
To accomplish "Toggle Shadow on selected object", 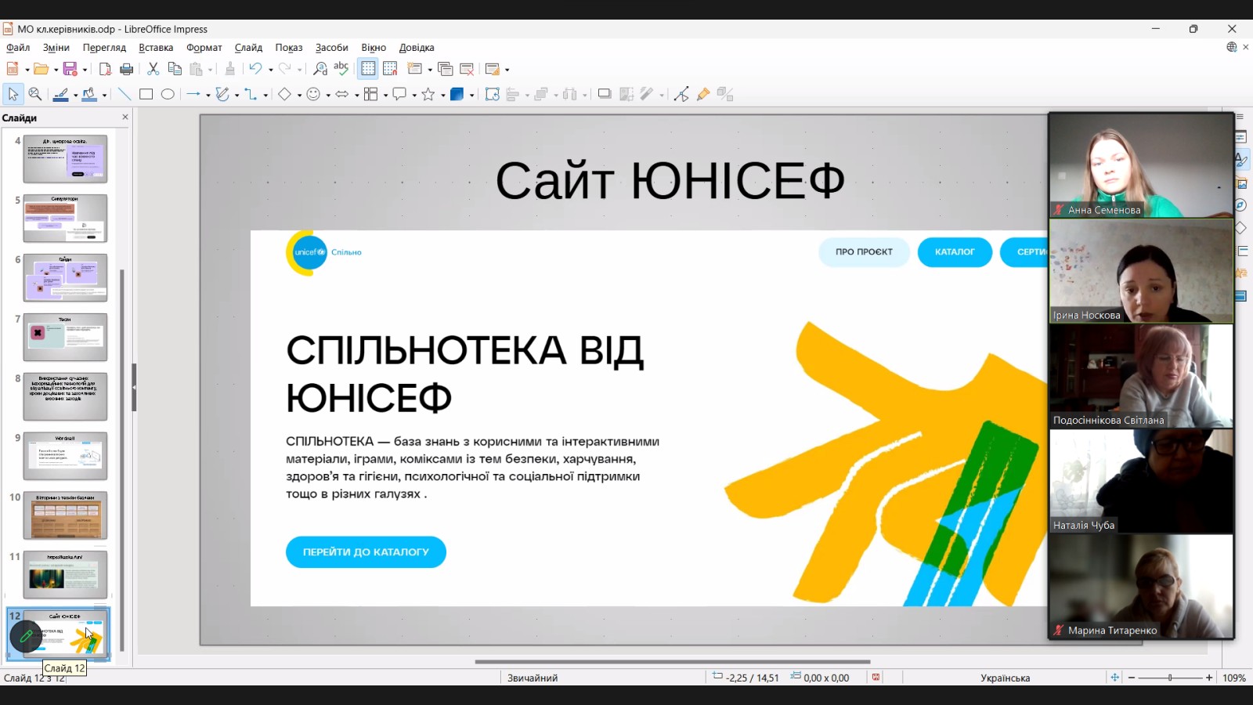I will (x=605, y=94).
